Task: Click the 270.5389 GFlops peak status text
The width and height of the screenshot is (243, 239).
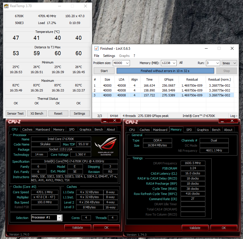Action: 153,116
